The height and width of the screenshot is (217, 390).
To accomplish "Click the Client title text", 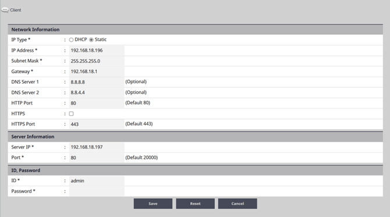I will coord(15,10).
